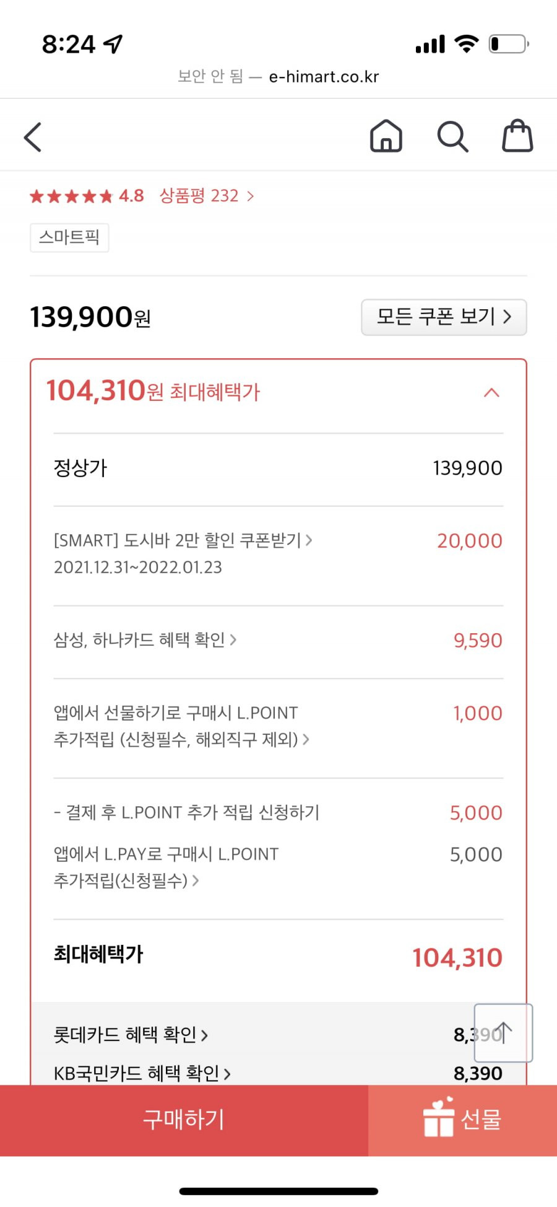Image resolution: width=557 pixels, height=1207 pixels.
Task: Tap the scroll-to-top arrow button
Action: (503, 1033)
